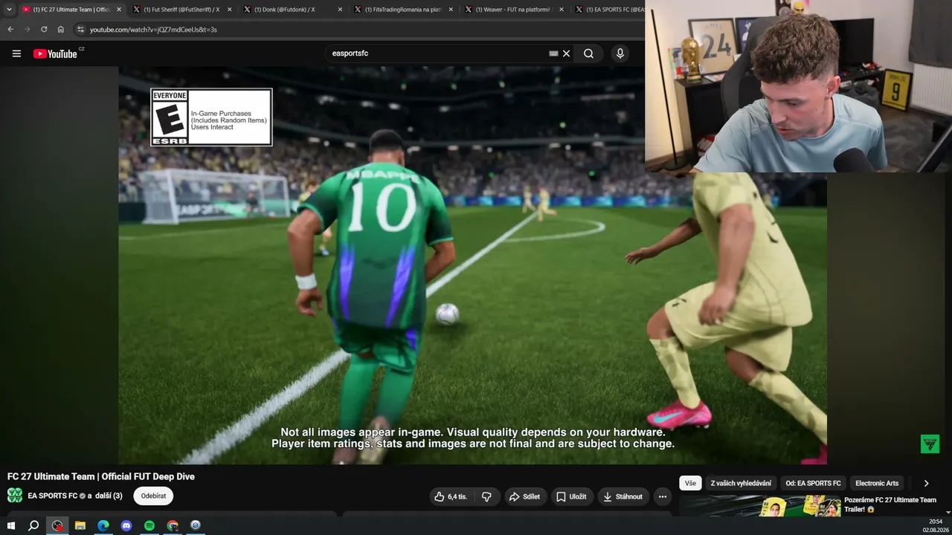Open Google Chrome from the taskbar
Viewport: 952px width, 535px height.
tap(173, 525)
